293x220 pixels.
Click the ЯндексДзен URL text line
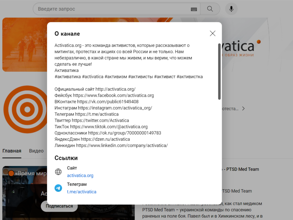point(92,139)
